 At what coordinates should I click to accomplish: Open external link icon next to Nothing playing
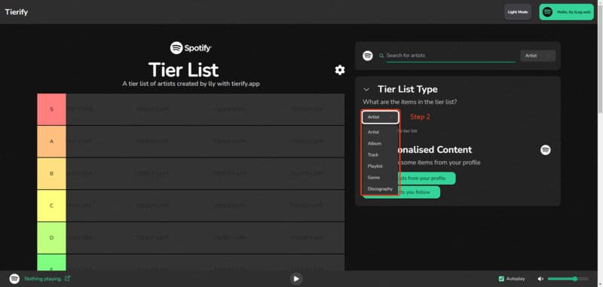click(67, 279)
